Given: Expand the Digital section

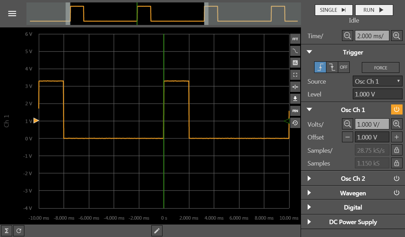Looking at the screenshot, I should [309, 207].
